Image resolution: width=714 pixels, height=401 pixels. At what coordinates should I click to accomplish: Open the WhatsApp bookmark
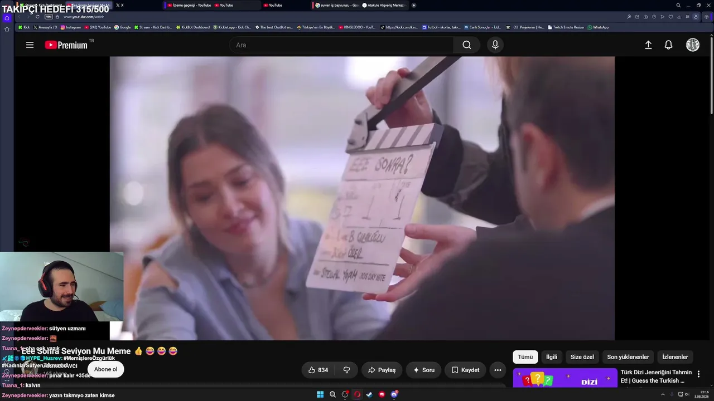coord(598,27)
